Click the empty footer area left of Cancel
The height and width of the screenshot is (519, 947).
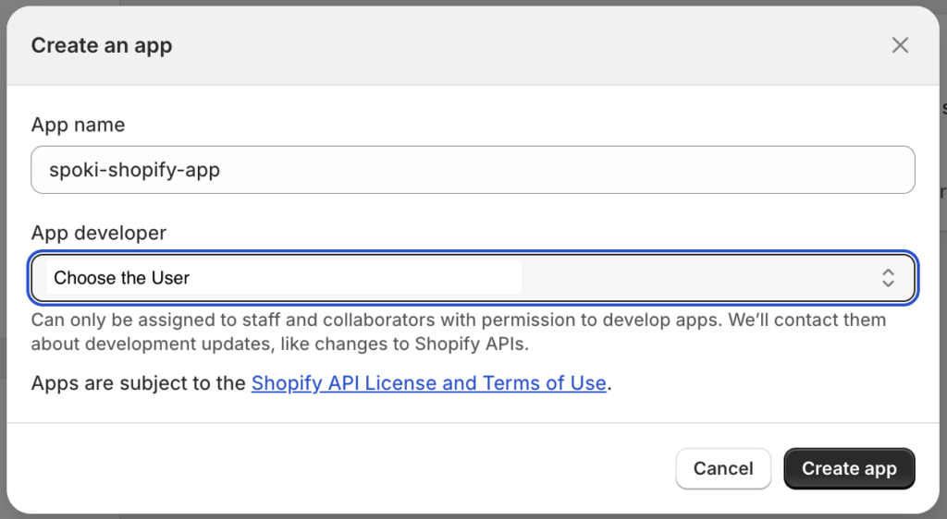click(342, 468)
